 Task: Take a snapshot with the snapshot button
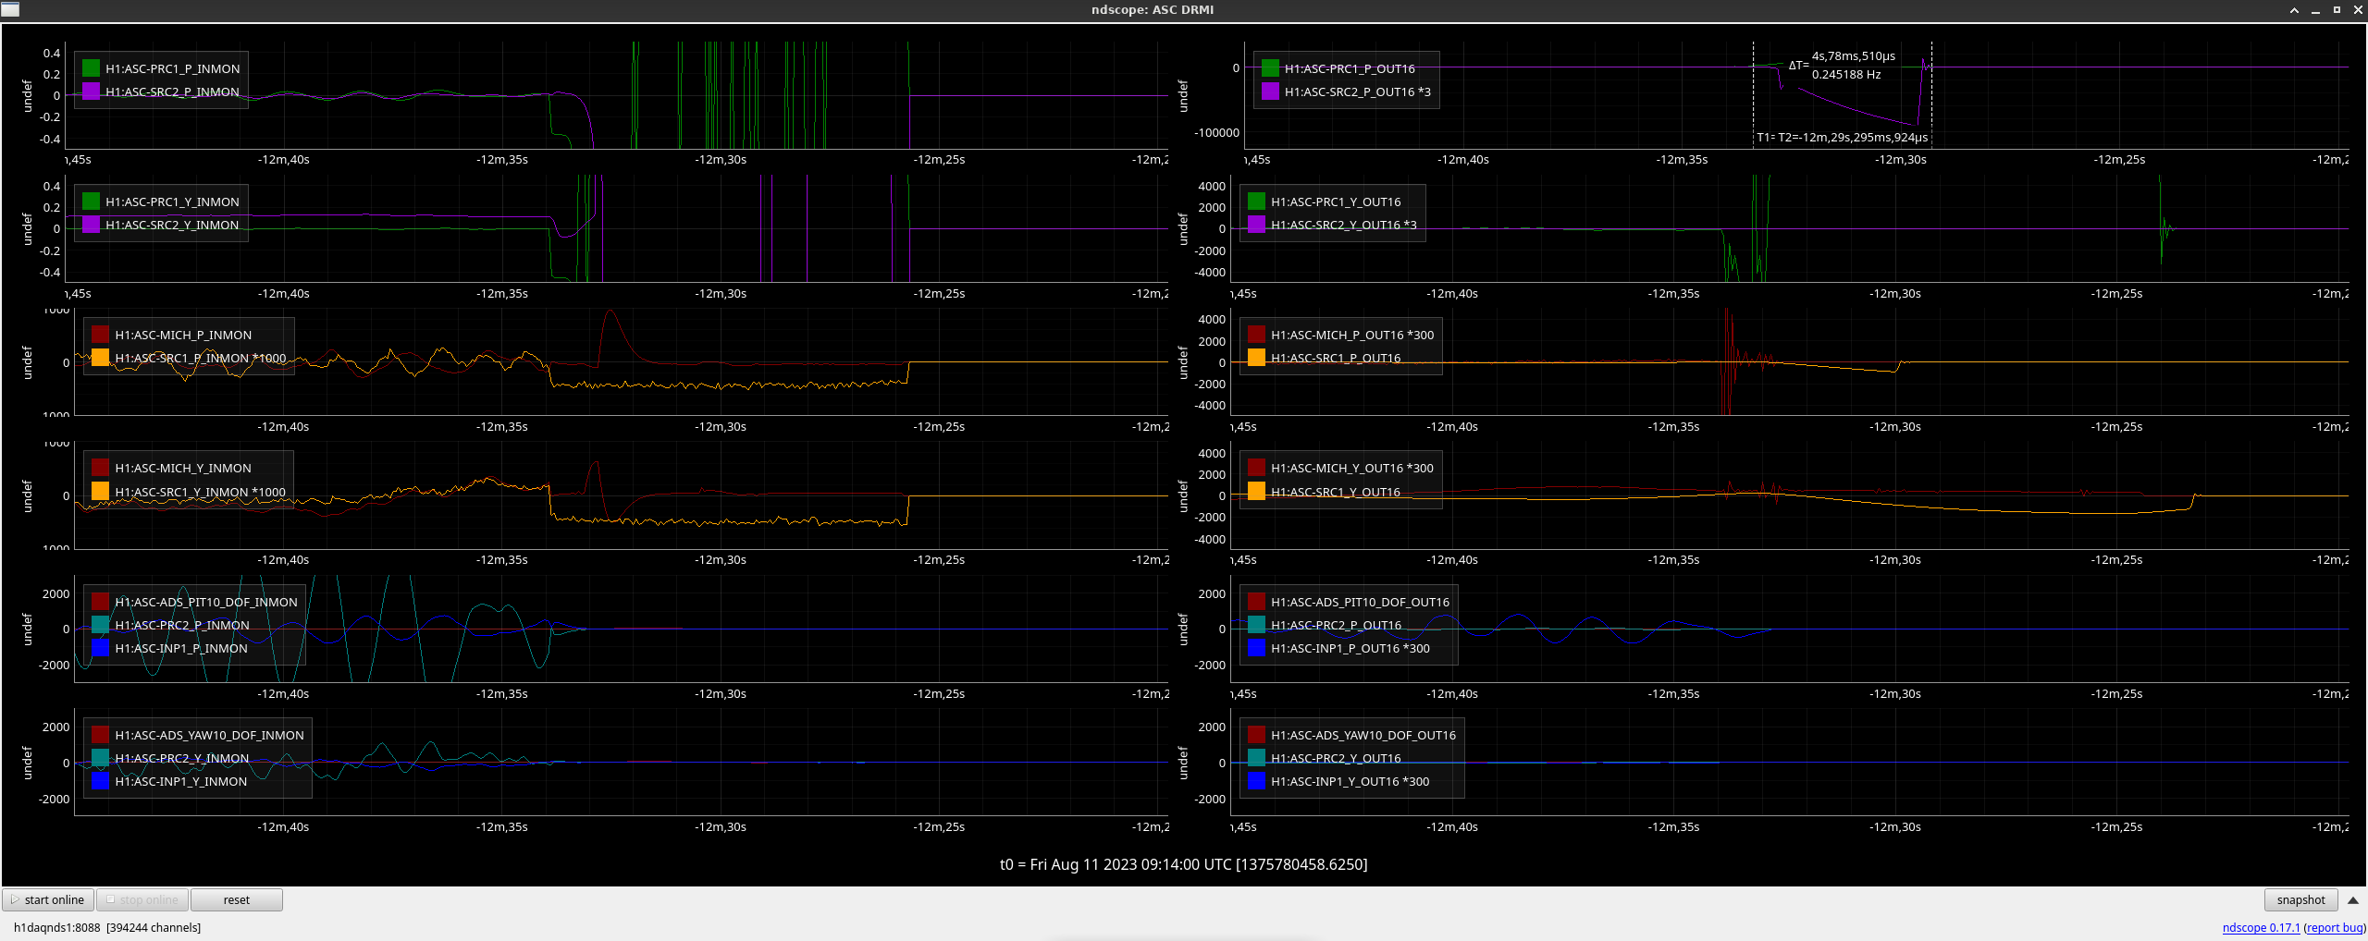[2300, 900]
